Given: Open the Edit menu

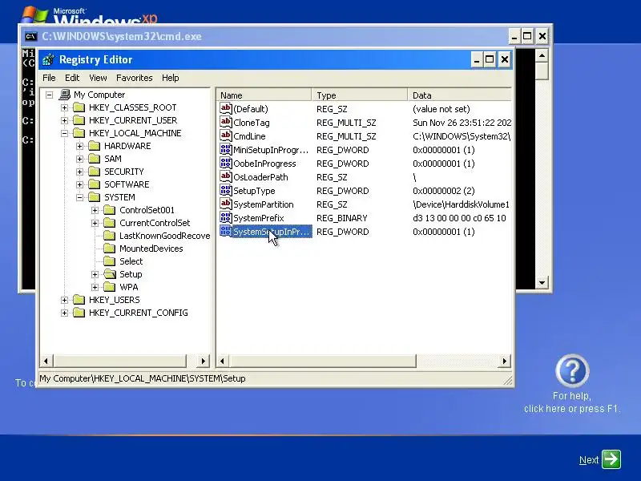Looking at the screenshot, I should point(72,78).
